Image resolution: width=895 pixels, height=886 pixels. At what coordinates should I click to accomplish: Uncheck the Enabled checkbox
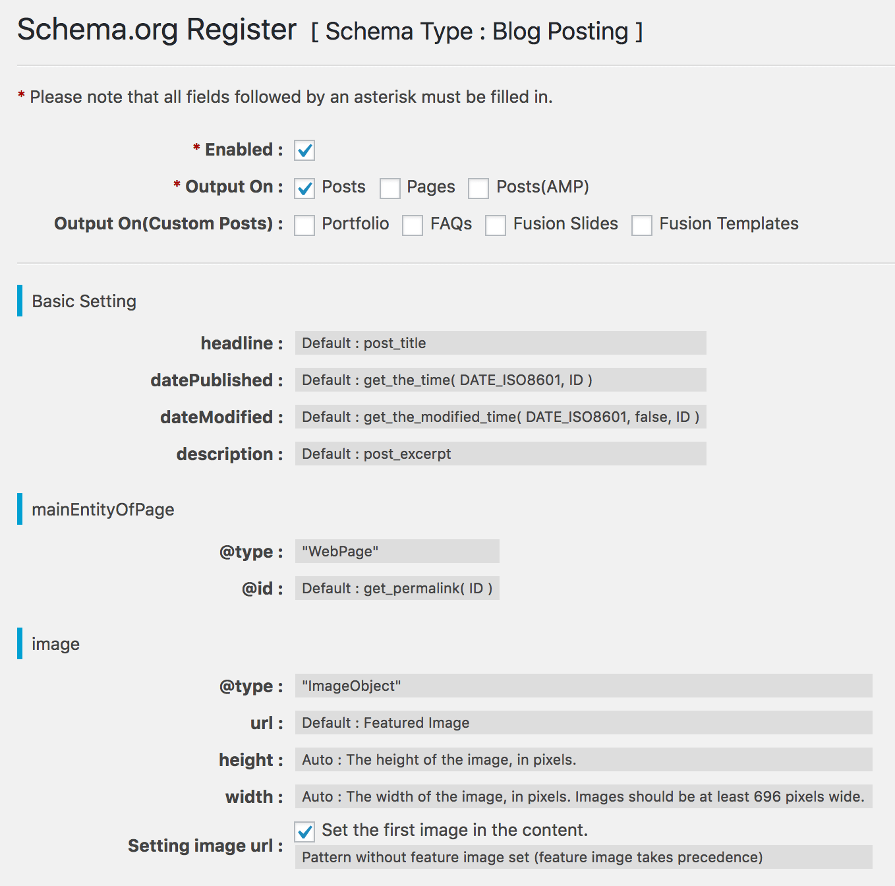tap(304, 150)
